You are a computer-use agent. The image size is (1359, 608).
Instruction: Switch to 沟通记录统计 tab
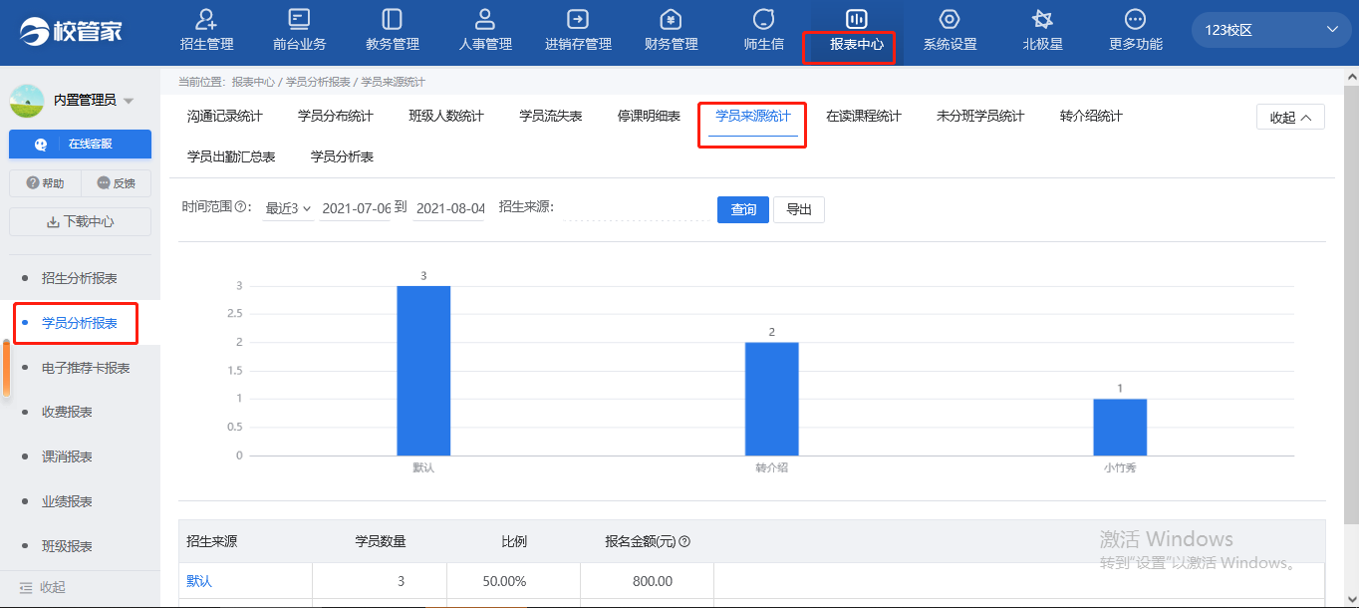click(x=225, y=117)
